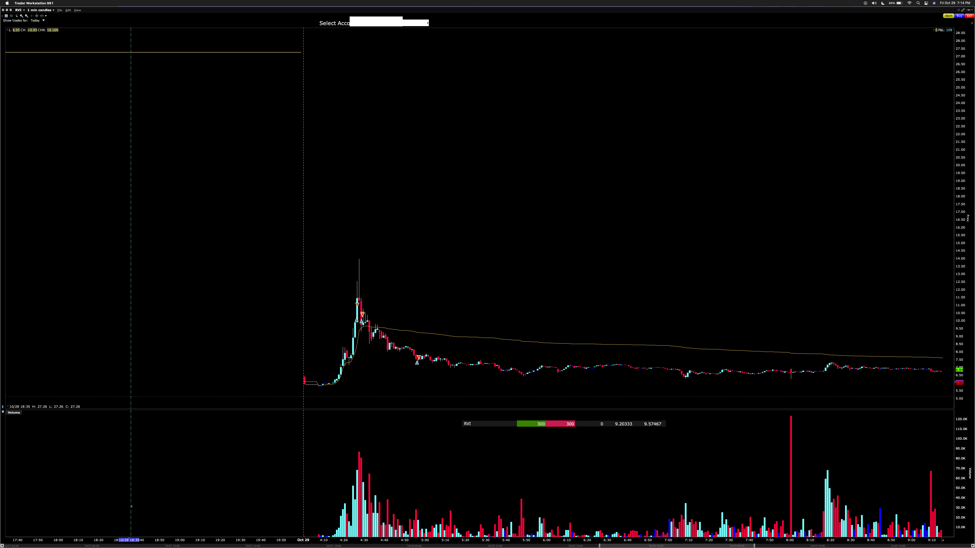
Task: Click the expand time axis icon
Action: tap(37, 16)
